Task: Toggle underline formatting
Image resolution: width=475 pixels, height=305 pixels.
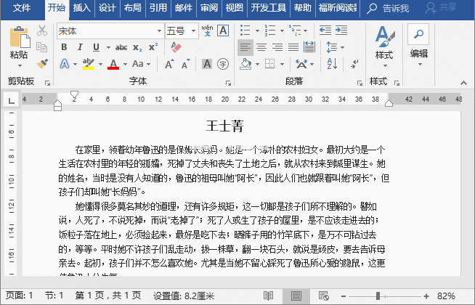Action: point(96,47)
